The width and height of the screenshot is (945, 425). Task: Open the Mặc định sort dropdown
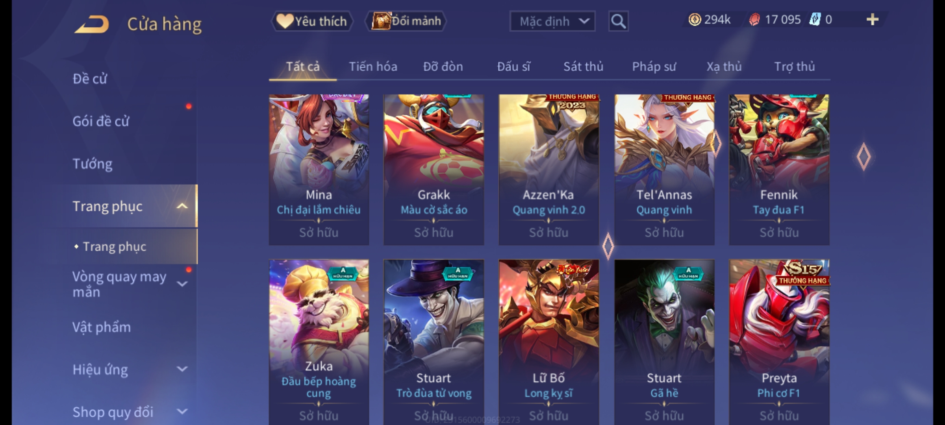552,21
